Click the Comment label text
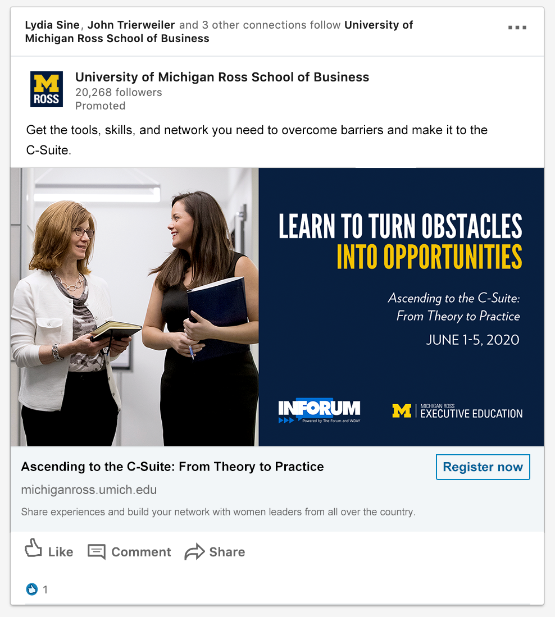This screenshot has width=555, height=617. click(142, 552)
